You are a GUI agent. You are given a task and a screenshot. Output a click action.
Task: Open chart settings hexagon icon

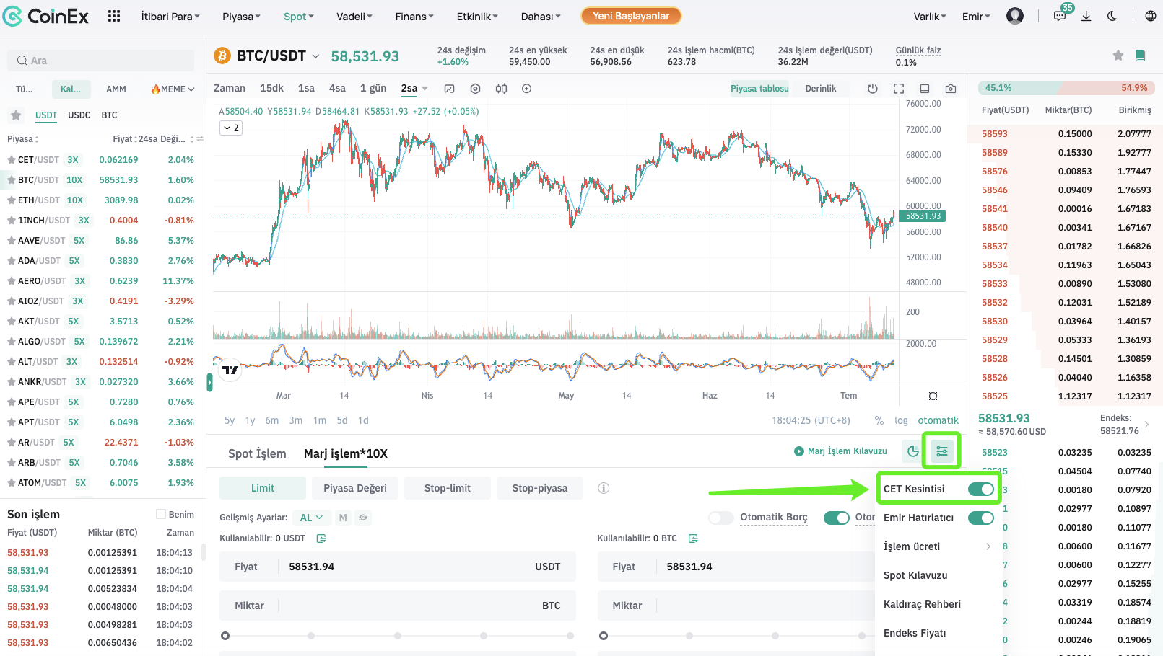coord(475,89)
